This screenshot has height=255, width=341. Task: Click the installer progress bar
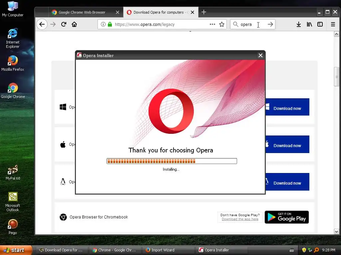(171, 161)
